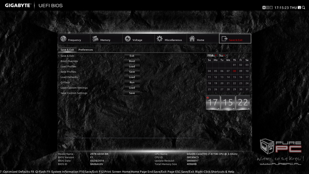Open the Frequency section icon
The width and height of the screenshot is (309, 174).
(x=63, y=39)
